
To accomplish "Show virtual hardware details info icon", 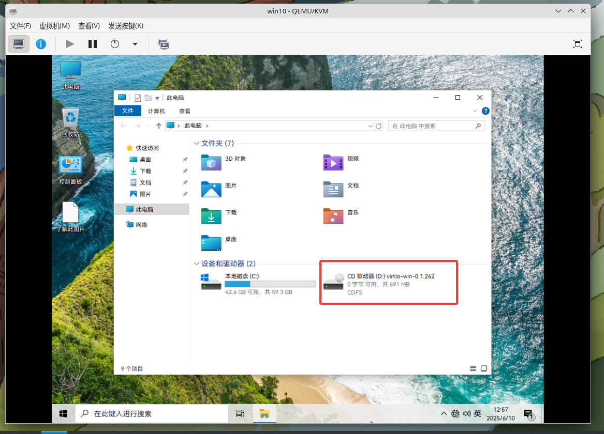I will (41, 44).
